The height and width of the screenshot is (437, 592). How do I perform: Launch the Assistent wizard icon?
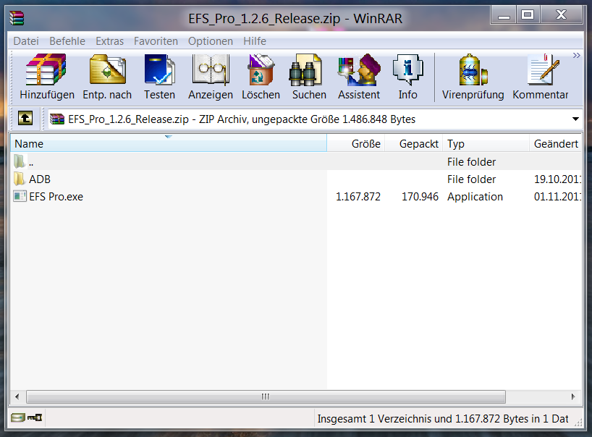[358, 76]
